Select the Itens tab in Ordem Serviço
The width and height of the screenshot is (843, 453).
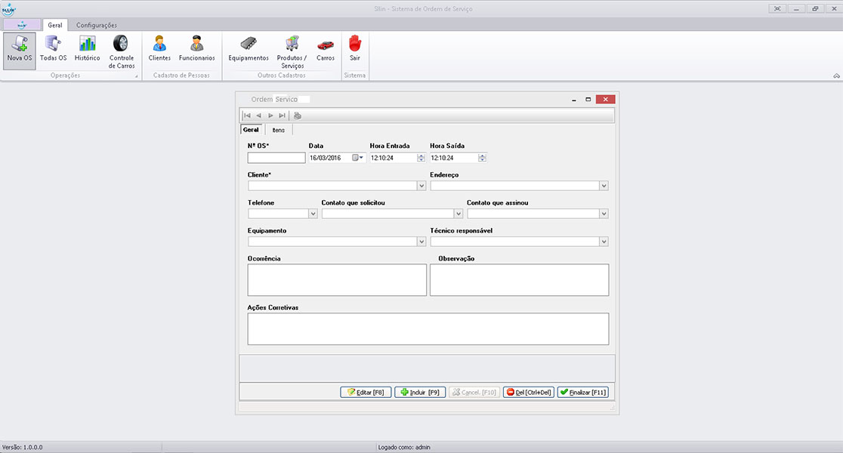[279, 130]
